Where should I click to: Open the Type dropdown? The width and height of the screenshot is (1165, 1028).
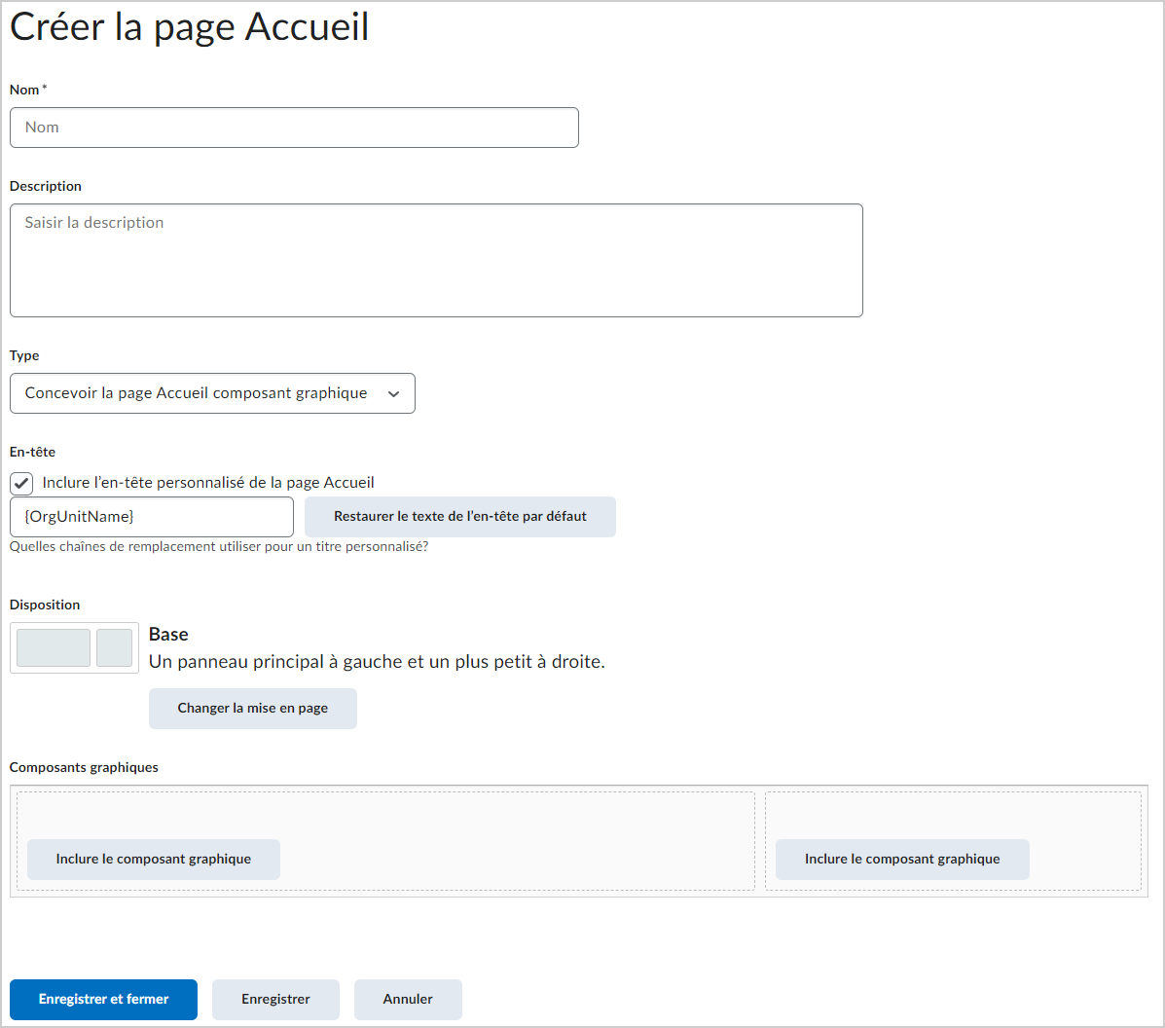click(212, 393)
